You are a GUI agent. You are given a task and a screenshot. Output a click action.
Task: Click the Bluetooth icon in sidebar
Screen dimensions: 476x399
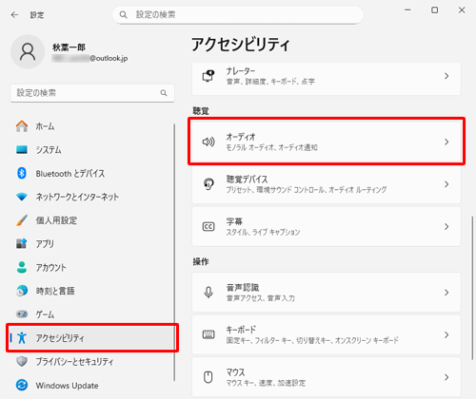point(22,173)
